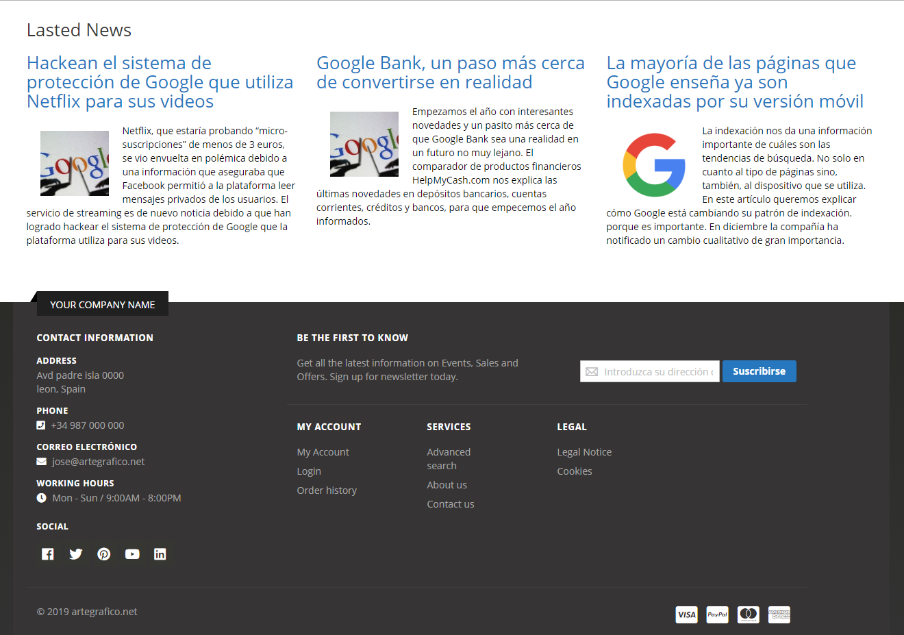Click the CONTACT INFORMATION heading
904x635 pixels.
95,338
